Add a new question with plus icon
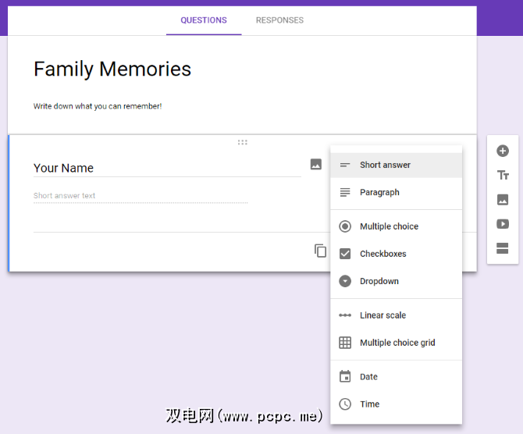Screen dimensions: 523x434 tap(503, 151)
